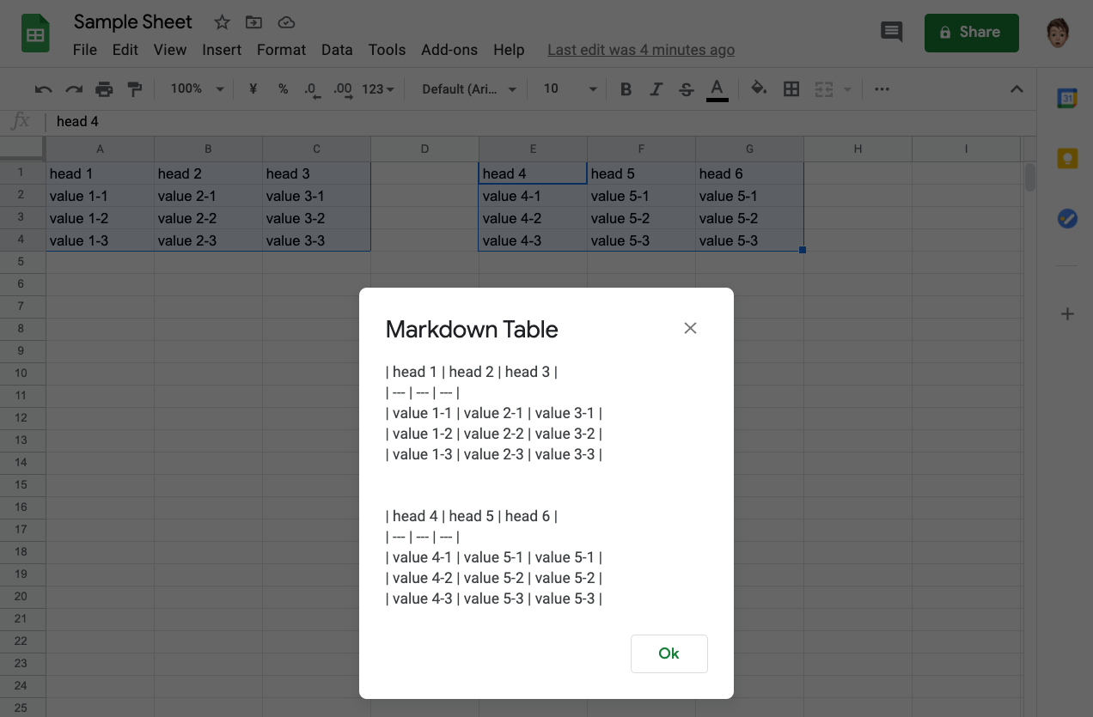This screenshot has height=717, width=1093.
Task: Open the Format menu
Action: (x=281, y=50)
